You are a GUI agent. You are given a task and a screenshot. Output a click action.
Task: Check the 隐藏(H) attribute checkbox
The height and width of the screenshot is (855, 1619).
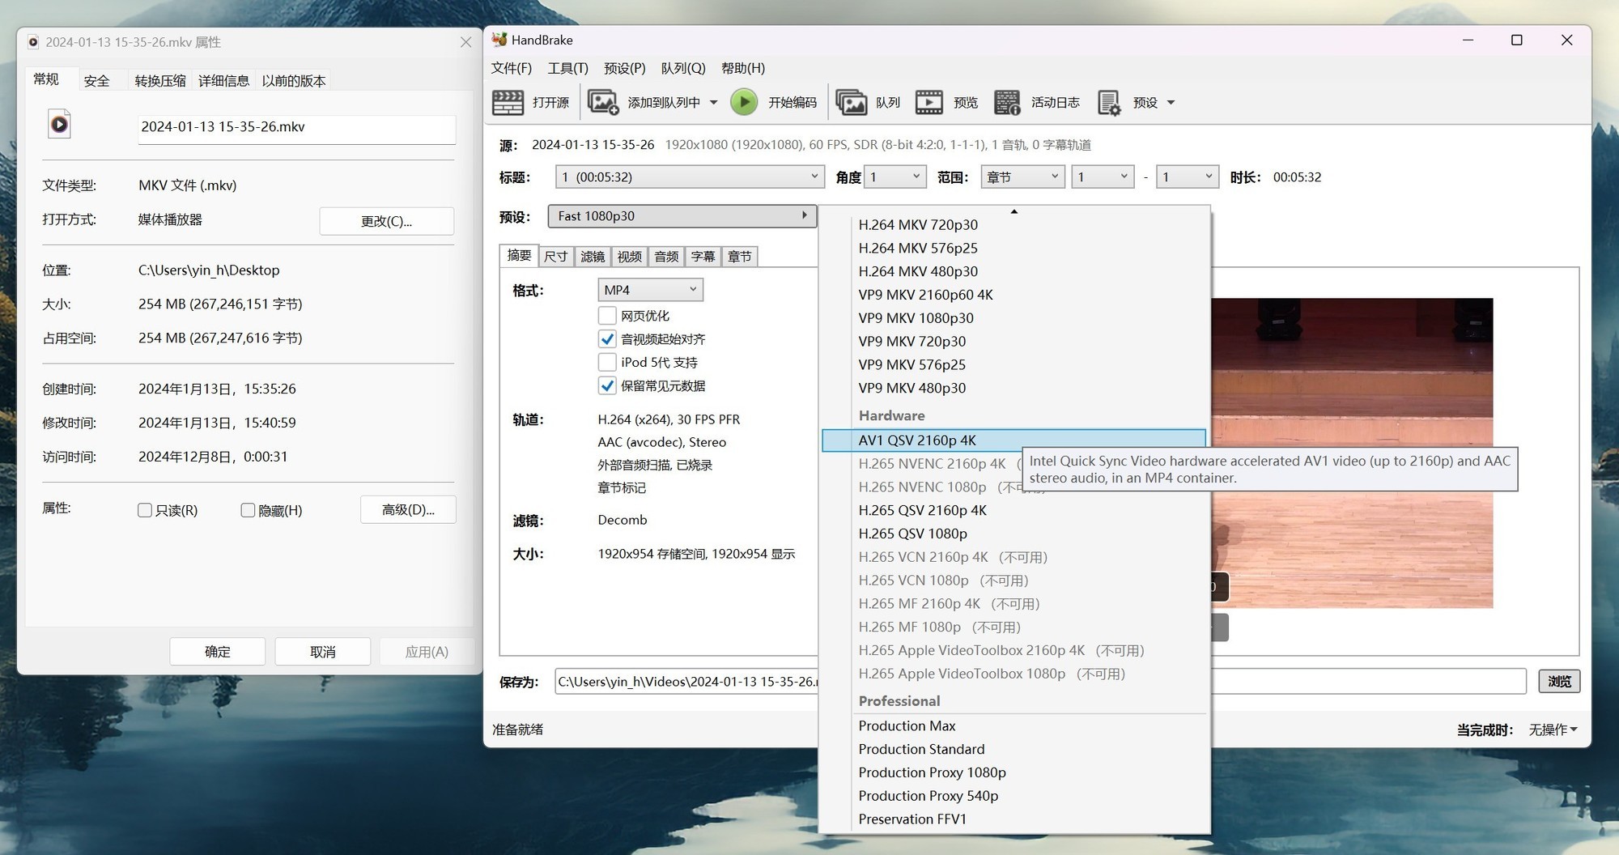tap(248, 510)
